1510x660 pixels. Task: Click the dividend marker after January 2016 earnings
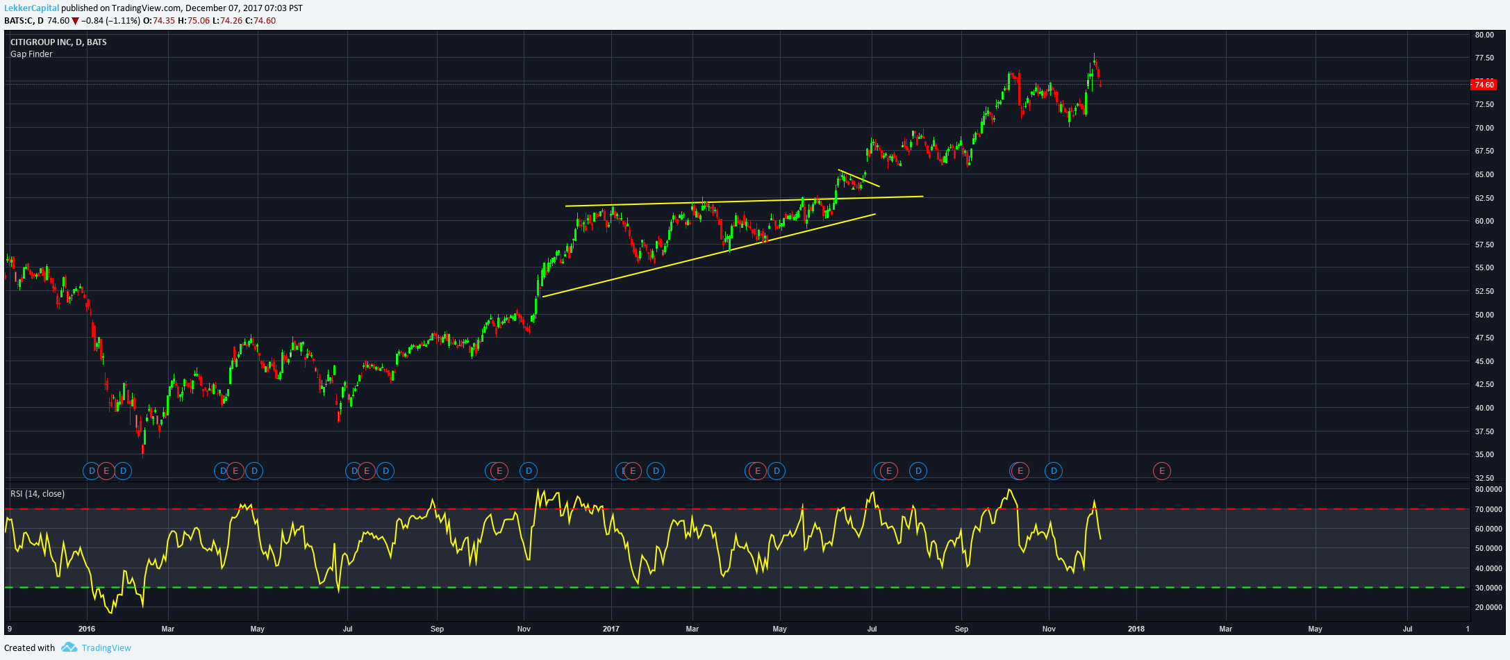coord(123,471)
